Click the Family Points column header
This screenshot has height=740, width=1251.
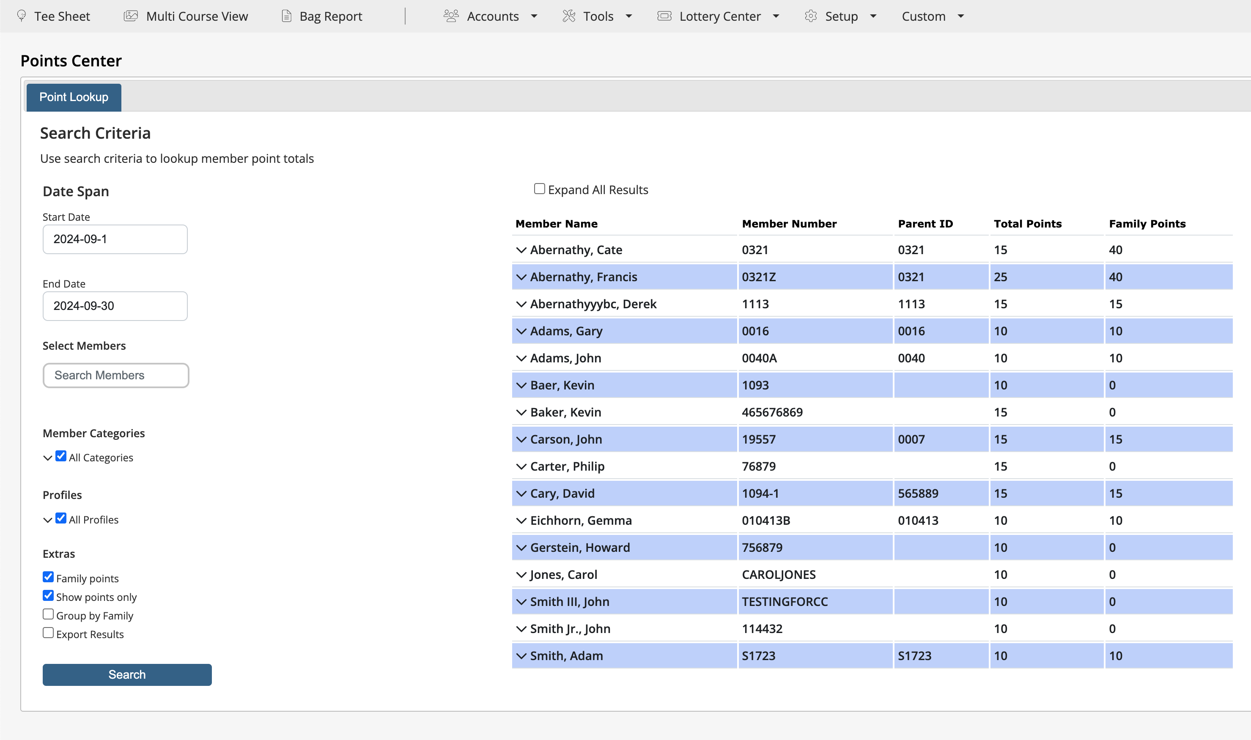coord(1147,224)
